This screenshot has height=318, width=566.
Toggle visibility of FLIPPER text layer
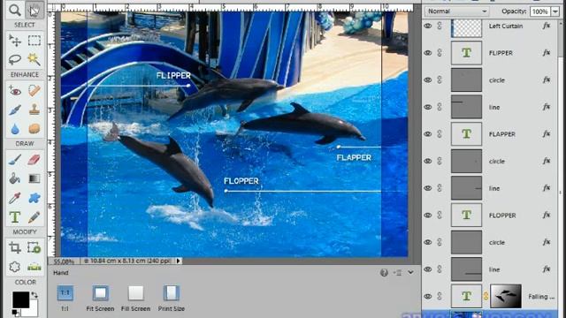pos(428,53)
